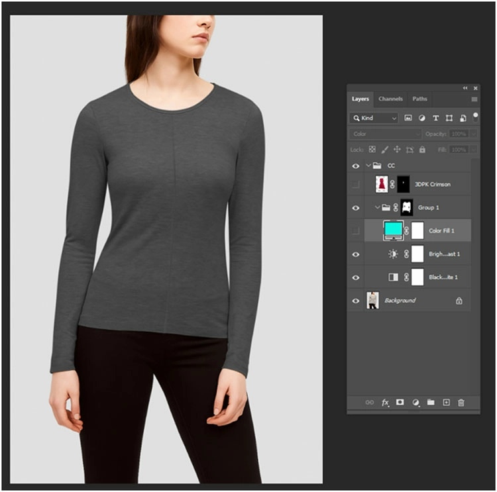Viewport: 497px width, 492px height.
Task: Select Brightness/Contrast 1 mask thumbnail
Action: pos(417,254)
